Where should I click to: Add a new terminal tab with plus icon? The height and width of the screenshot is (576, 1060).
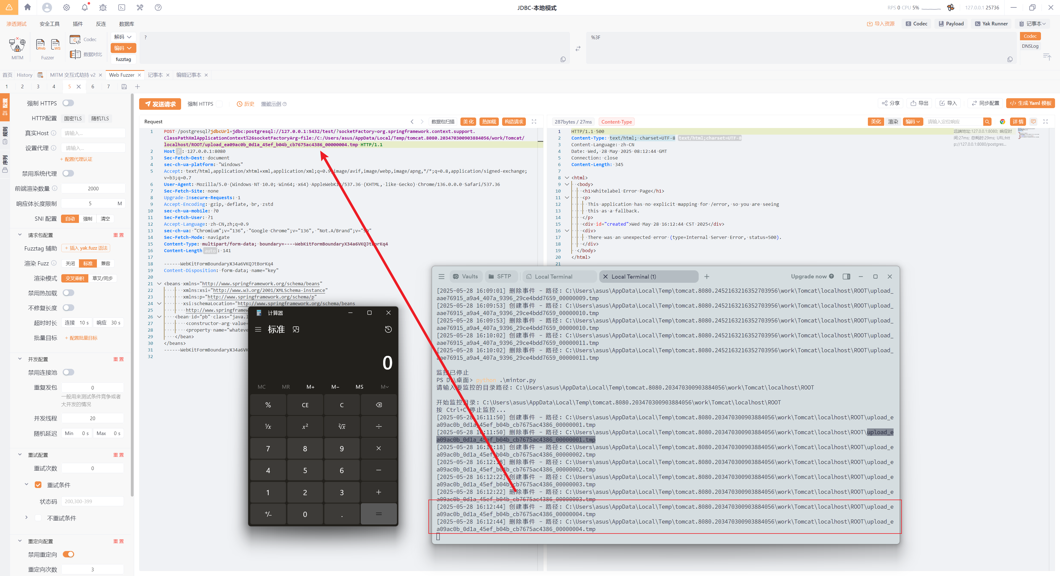[707, 277]
